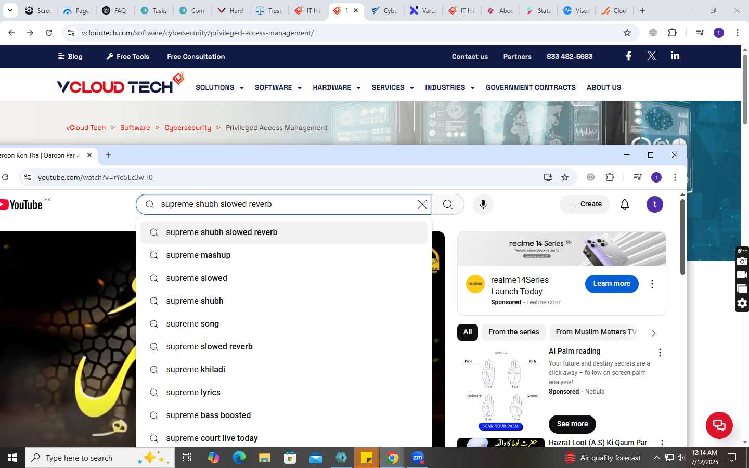Screen dimensions: 749x468
Task: Go back in the vcloudtech window
Action: [x=11, y=33]
